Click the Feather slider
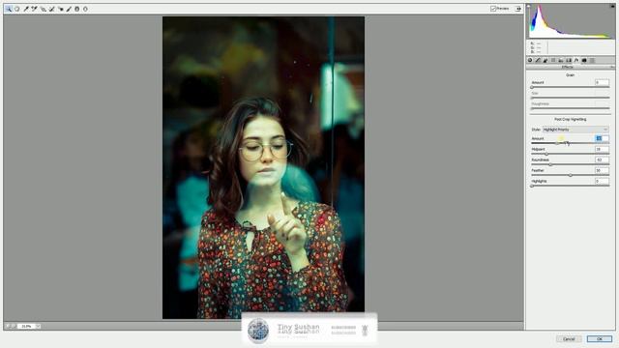619x348 pixels. tap(570, 175)
